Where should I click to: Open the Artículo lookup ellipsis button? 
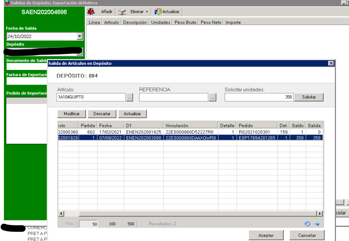click(x=130, y=97)
